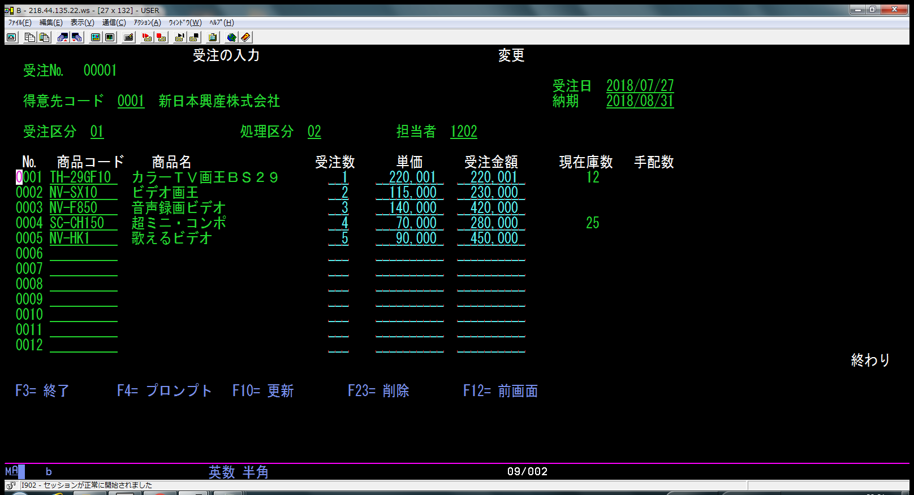This screenshot has width=914, height=495.
Task: Click the Print Screen toolbar icon
Action: 11,37
